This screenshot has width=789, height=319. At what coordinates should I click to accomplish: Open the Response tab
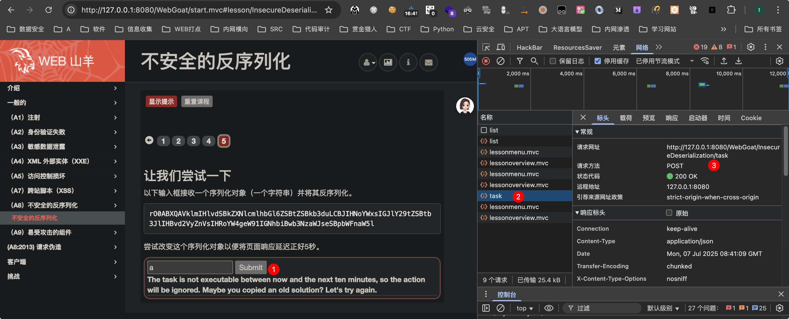(672, 118)
